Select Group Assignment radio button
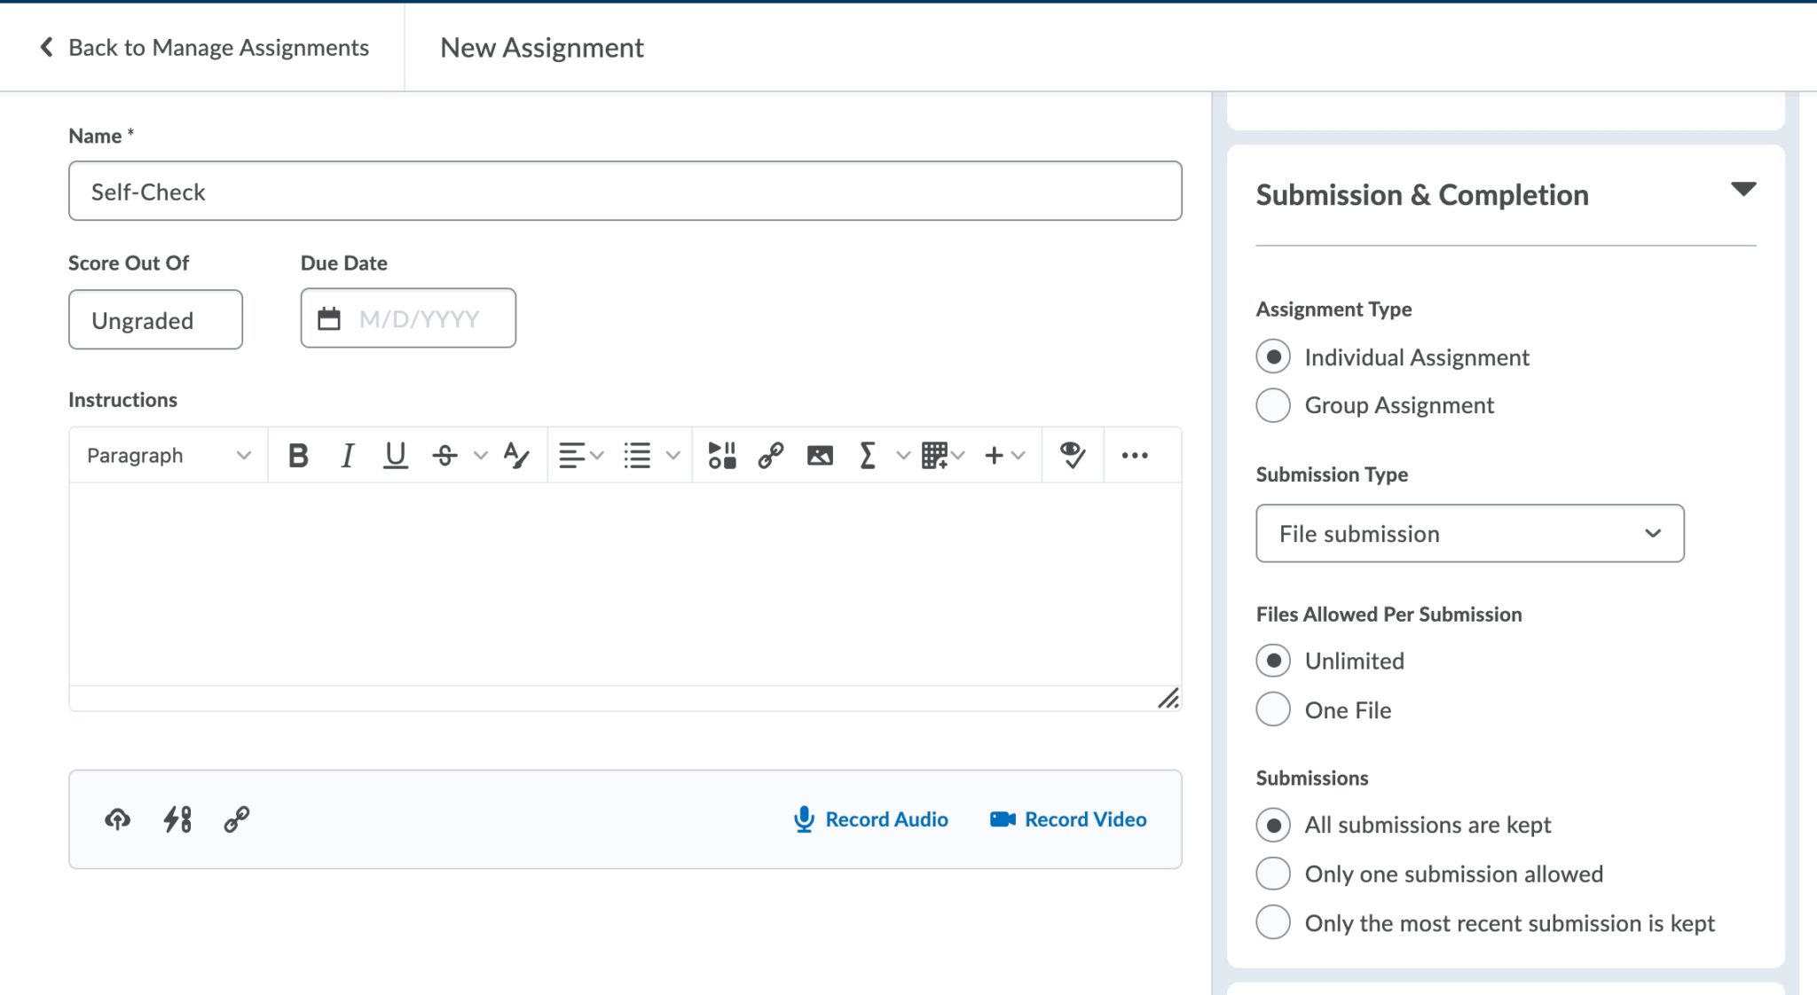1817x995 pixels. (1273, 405)
